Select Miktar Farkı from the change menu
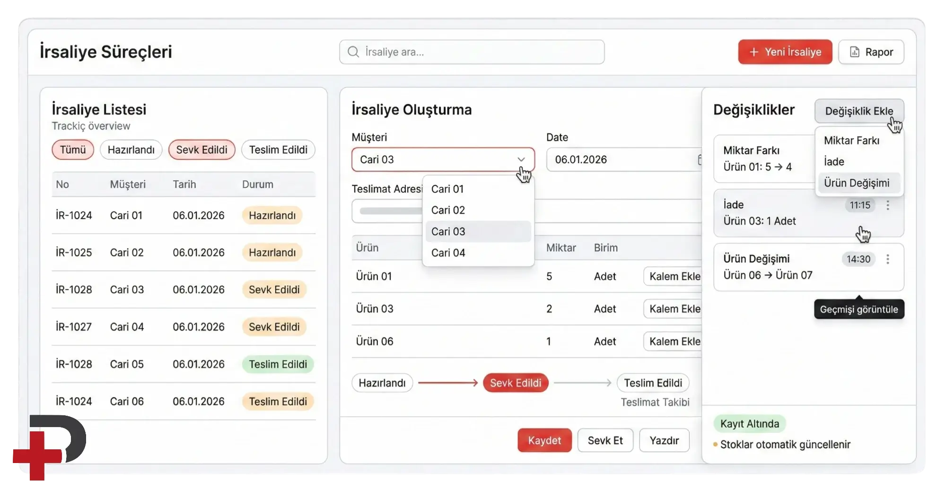Image resolution: width=946 pixels, height=490 pixels. tap(851, 140)
